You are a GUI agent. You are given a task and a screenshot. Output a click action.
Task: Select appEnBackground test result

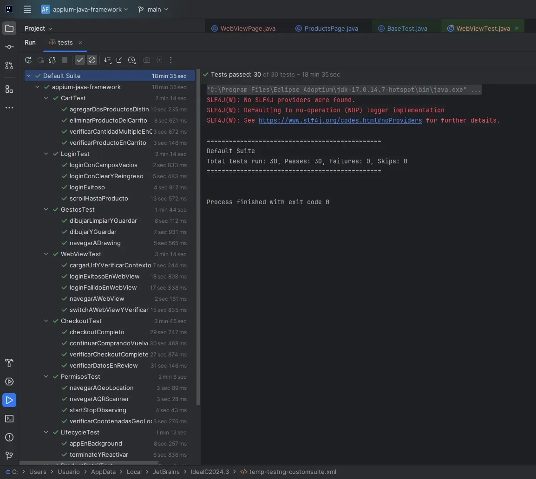110,443
